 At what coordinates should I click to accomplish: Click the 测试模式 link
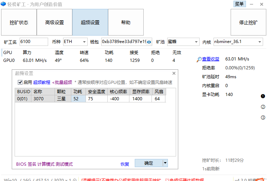point(64,164)
